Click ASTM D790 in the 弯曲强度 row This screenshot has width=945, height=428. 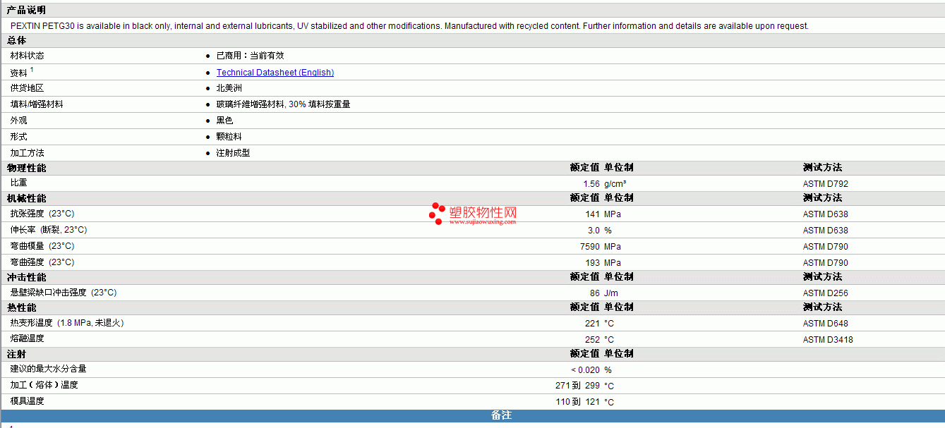(826, 263)
